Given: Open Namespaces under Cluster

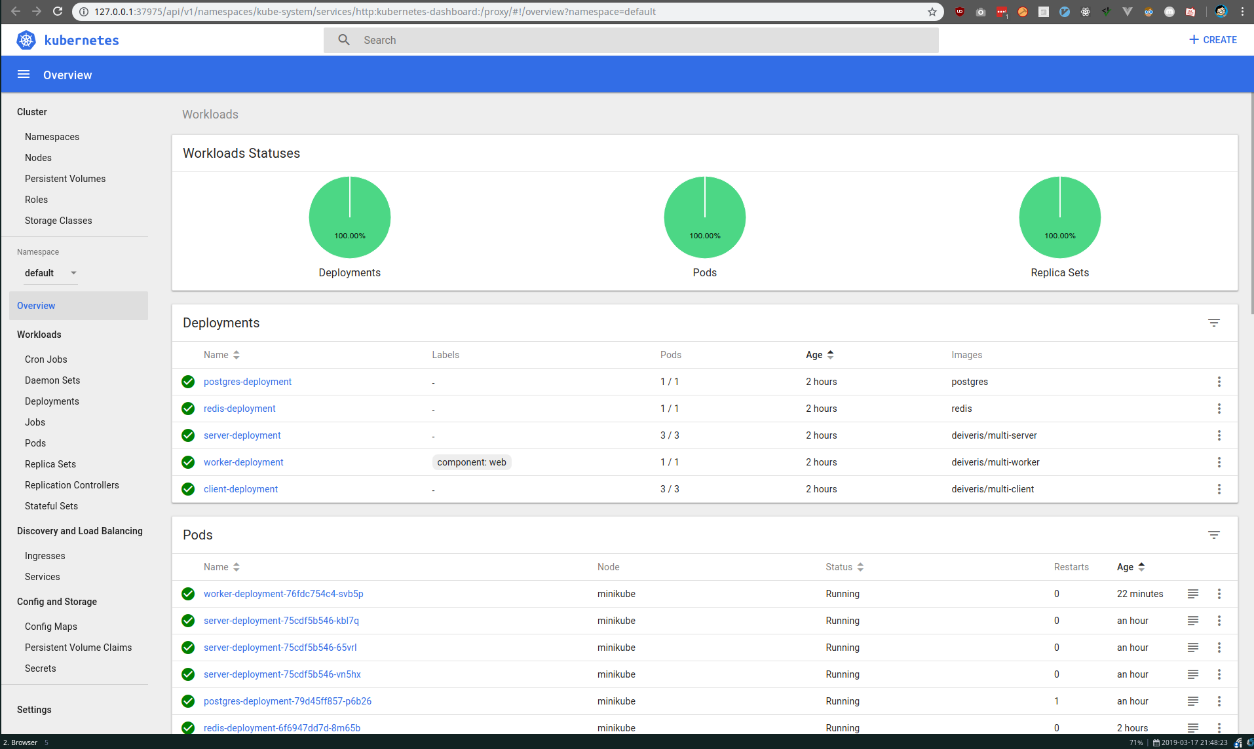Looking at the screenshot, I should pyautogui.click(x=52, y=137).
